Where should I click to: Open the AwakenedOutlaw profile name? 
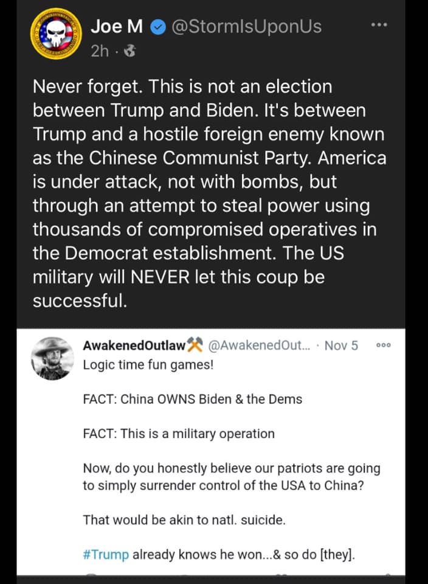[134, 346]
